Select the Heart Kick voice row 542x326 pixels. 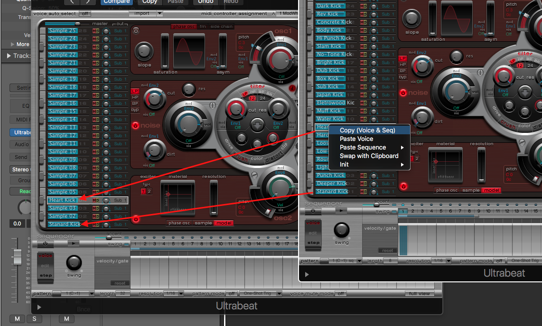pos(87,200)
